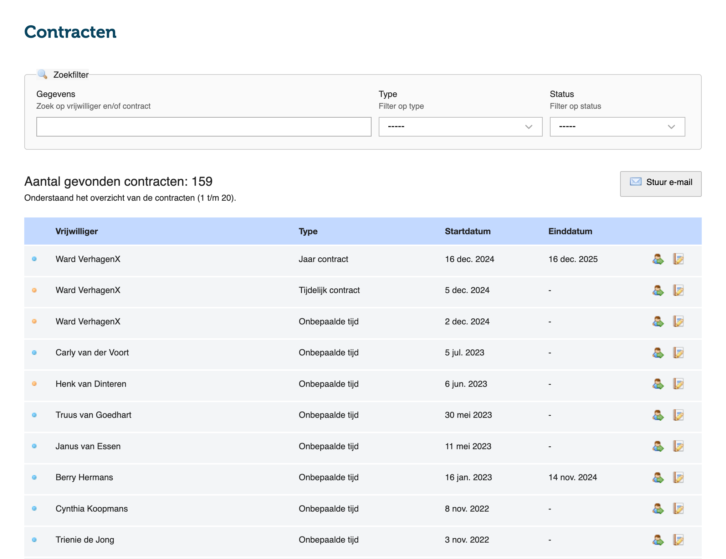Click edit contract notebook icon for Henk van Dinteren
The height and width of the screenshot is (559, 726).
tap(678, 384)
